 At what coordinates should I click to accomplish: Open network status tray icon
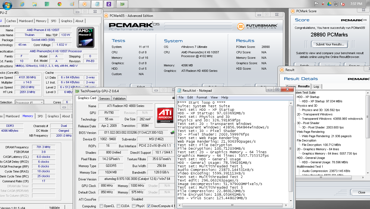[x=336, y=4]
